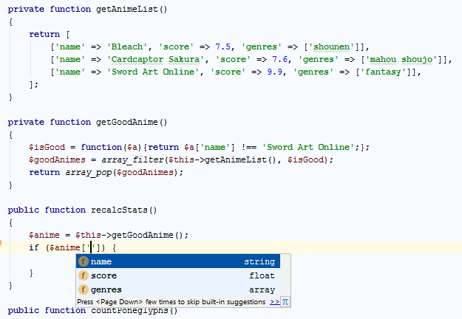Viewport: 462px width, 319px height.
Task: Select the 'score' completion suggestion
Action: pos(178,275)
